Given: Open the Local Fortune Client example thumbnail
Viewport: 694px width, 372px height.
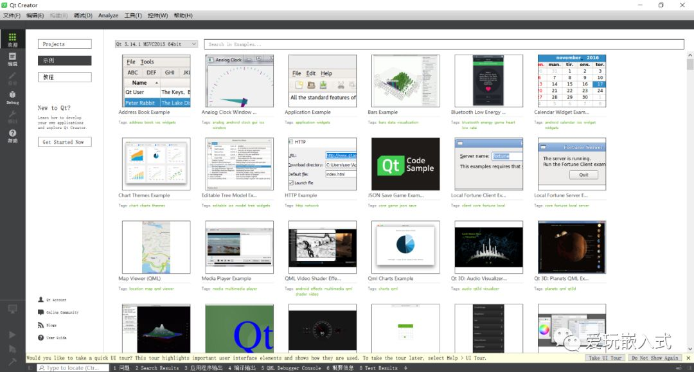Looking at the screenshot, I should click(x=489, y=164).
